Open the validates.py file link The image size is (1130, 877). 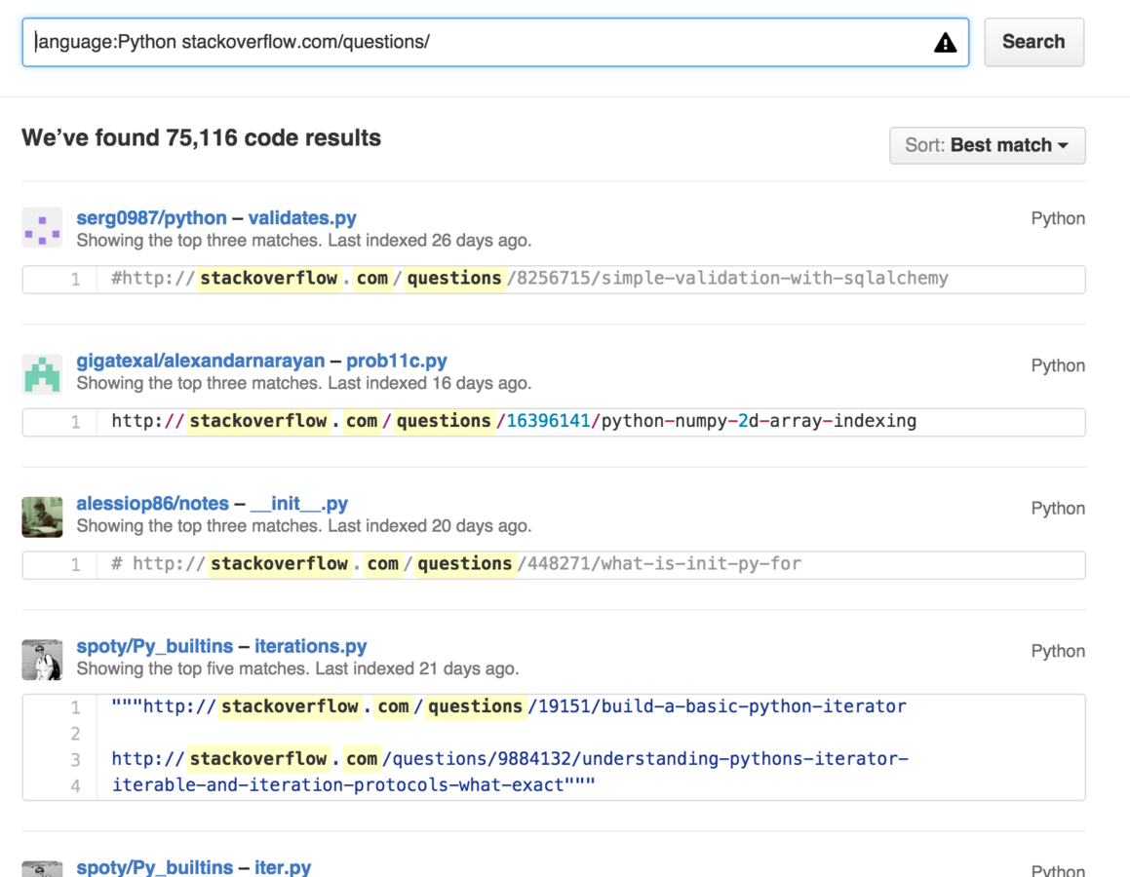[302, 217]
